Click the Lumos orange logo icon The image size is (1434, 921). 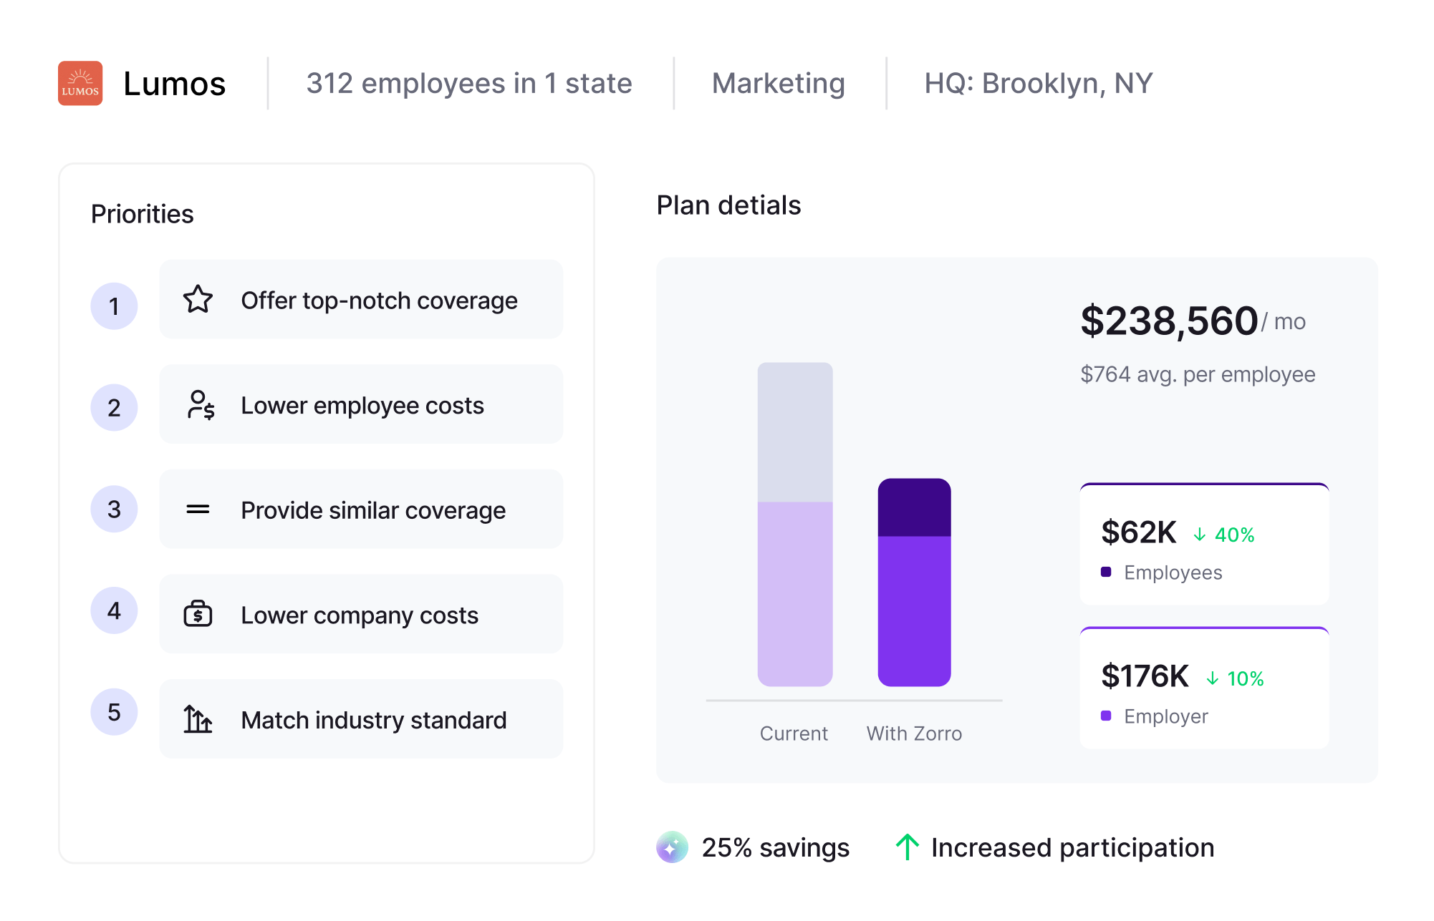click(80, 83)
